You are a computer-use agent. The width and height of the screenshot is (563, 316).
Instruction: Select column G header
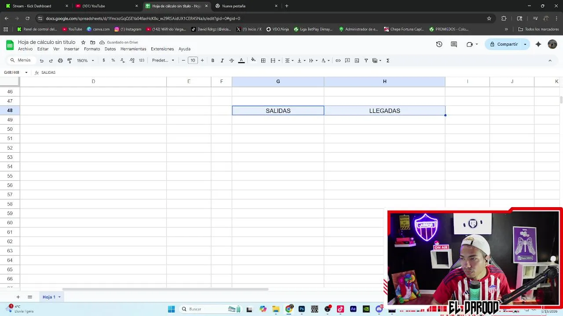pos(278,81)
